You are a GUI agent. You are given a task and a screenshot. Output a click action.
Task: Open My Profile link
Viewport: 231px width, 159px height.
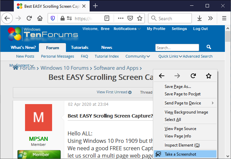[x=156, y=29]
